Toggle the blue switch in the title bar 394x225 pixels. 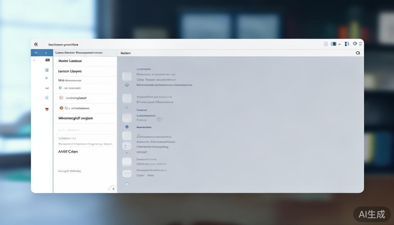333,44
